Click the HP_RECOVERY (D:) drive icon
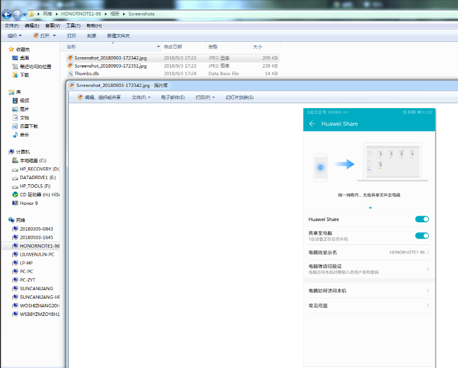This screenshot has width=458, height=368. click(x=15, y=169)
